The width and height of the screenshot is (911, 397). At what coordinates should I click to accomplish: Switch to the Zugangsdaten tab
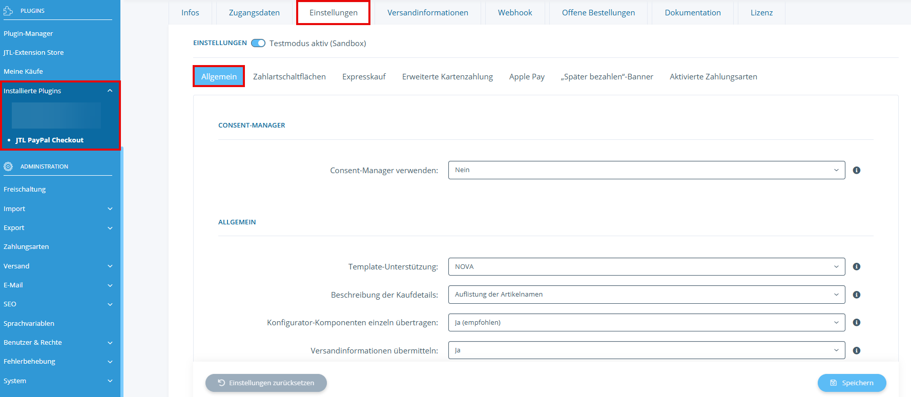click(254, 13)
